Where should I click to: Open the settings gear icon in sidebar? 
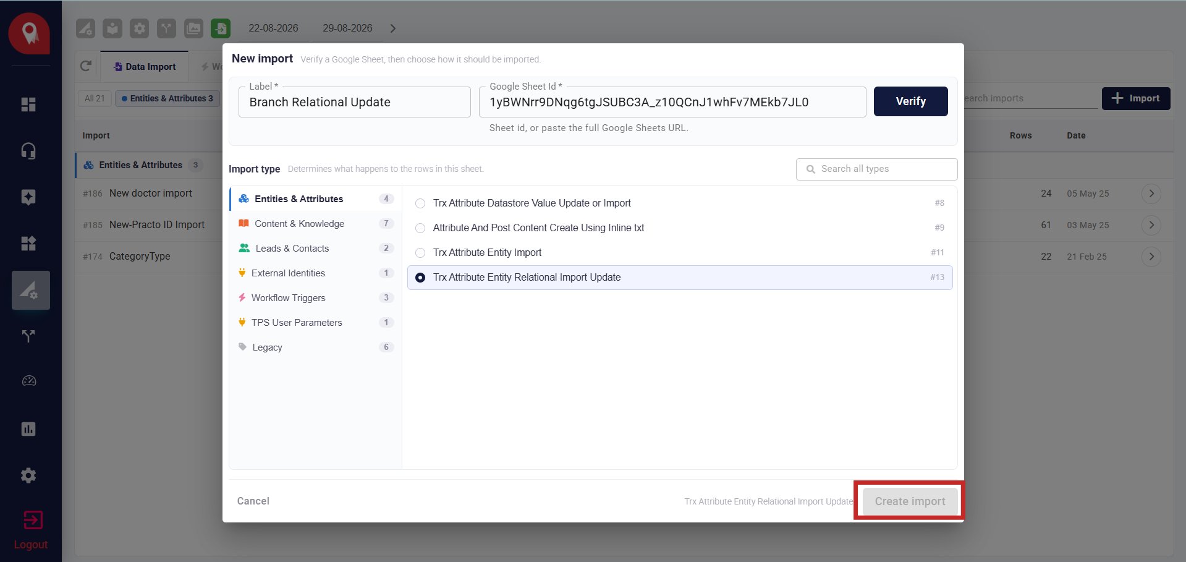point(28,475)
